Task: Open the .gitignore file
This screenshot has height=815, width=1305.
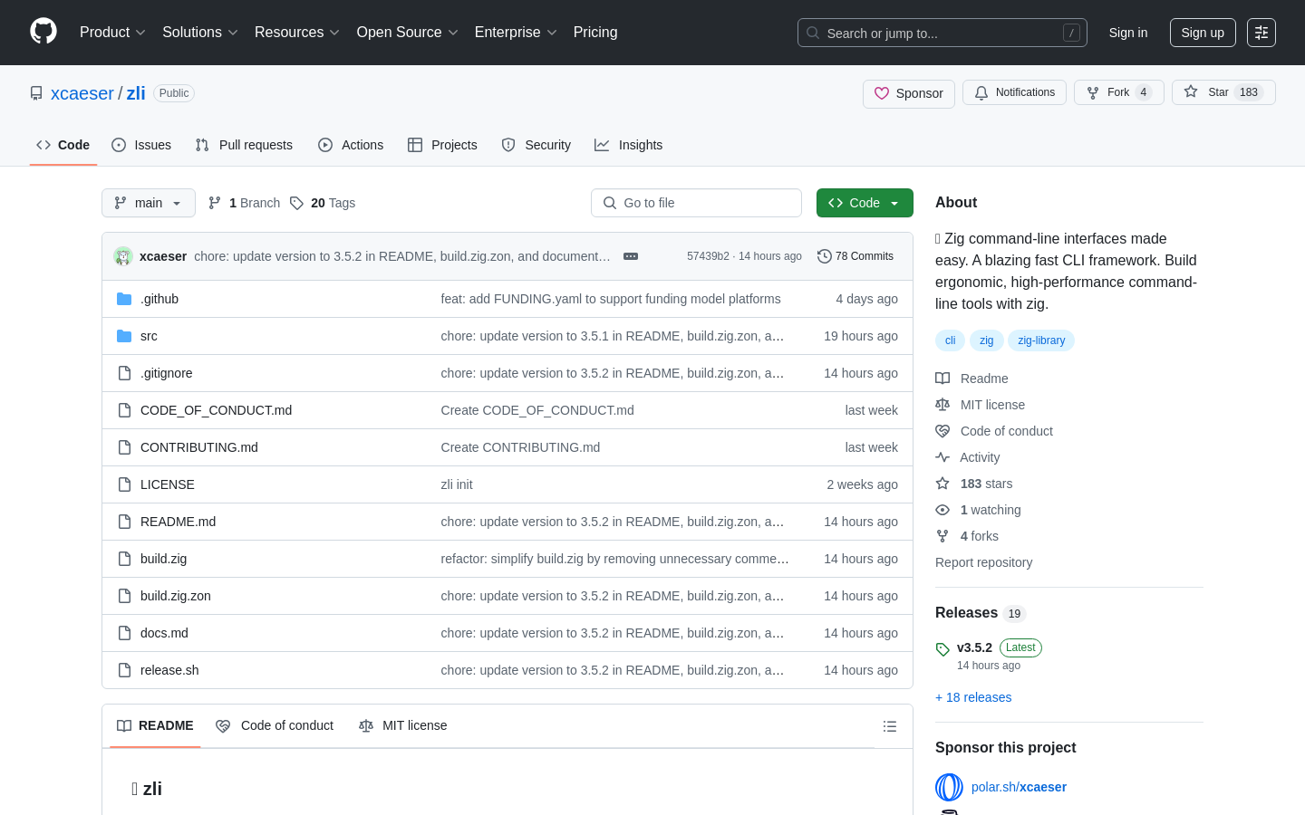Action: (167, 373)
